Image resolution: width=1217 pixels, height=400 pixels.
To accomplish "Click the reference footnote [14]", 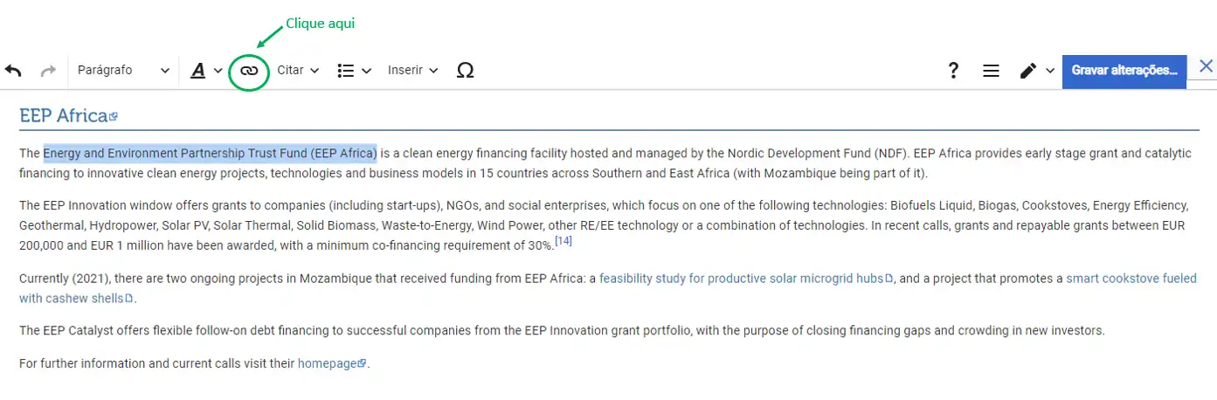I will click(564, 241).
